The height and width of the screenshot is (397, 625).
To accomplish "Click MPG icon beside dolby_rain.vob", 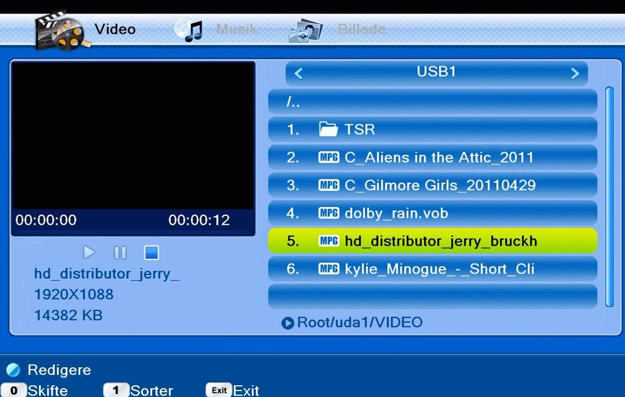I will click(x=328, y=214).
